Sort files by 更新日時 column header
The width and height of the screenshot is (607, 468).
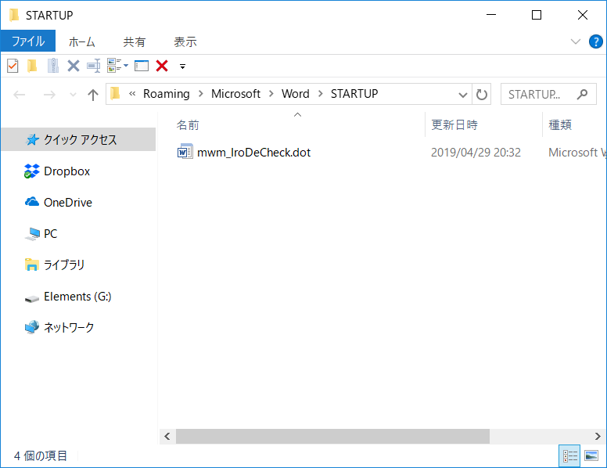tap(454, 124)
